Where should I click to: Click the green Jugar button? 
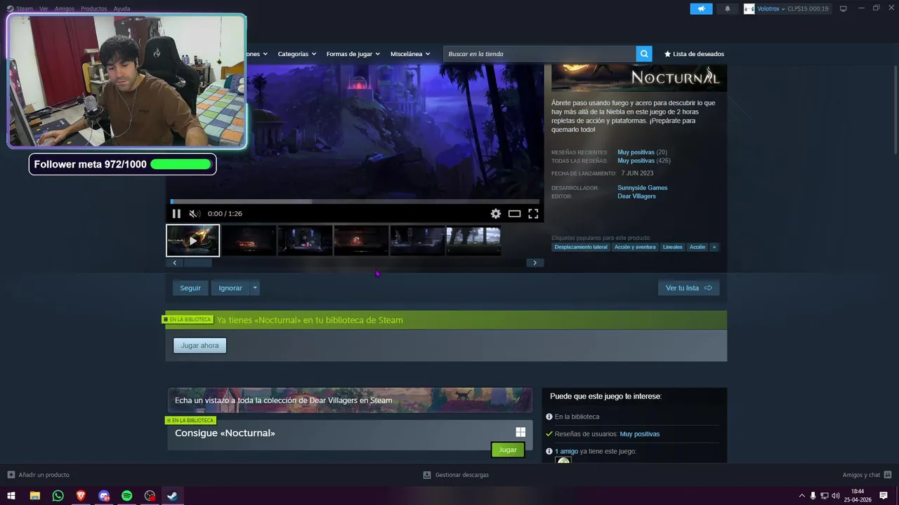pyautogui.click(x=508, y=450)
